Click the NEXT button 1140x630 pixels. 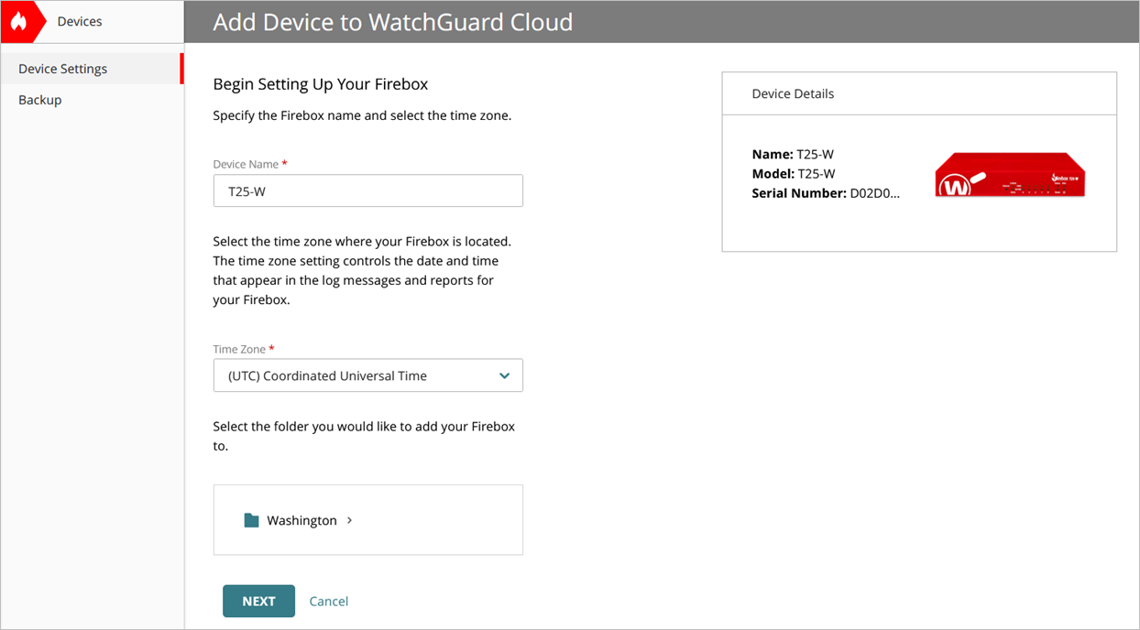pyautogui.click(x=258, y=601)
